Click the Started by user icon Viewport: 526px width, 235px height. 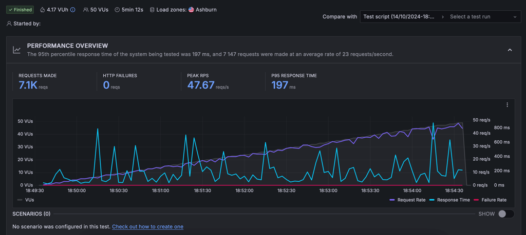click(x=9, y=24)
